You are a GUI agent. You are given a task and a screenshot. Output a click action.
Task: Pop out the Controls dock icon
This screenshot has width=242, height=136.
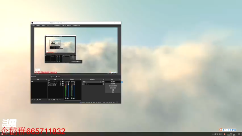120,79
